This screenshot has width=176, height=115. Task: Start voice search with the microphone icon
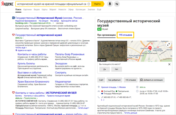[110, 4]
